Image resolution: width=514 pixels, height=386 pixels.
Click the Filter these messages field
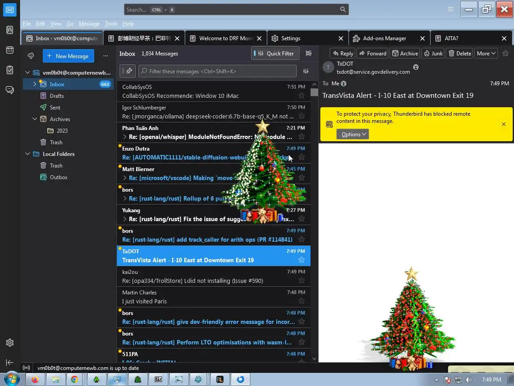pyautogui.click(x=217, y=71)
